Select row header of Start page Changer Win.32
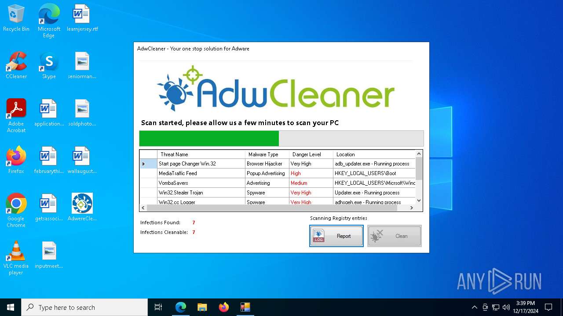Viewport: 563px width, 316px height. 149,164
